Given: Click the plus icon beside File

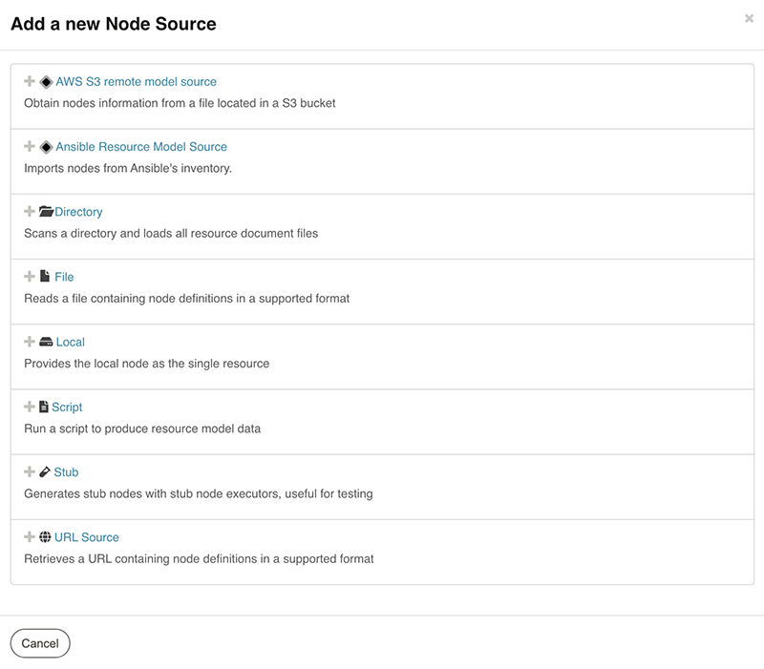Looking at the screenshot, I should (30, 276).
